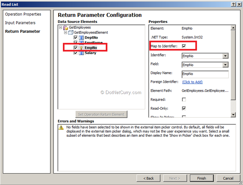Open the Identifier dropdown
This screenshot has height=185, width=243.
pos(225,56)
